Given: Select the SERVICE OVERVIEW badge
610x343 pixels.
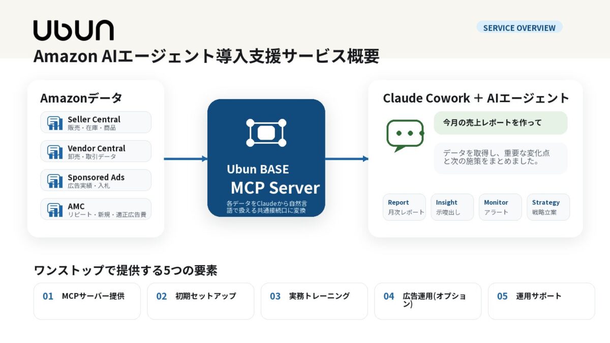Looking at the screenshot, I should 520,27.
